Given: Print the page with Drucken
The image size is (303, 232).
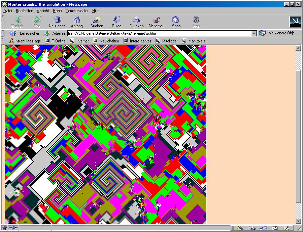Looking at the screenshot, I should (x=136, y=22).
